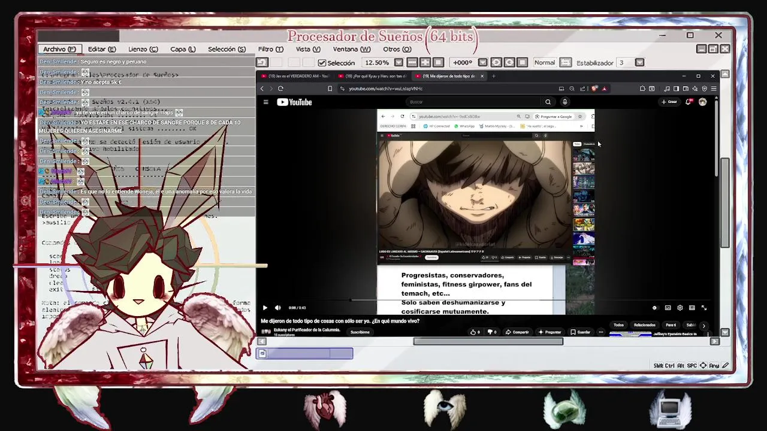This screenshot has height=431, width=767.
Task: Like the video with thumbs up
Action: [475, 332]
